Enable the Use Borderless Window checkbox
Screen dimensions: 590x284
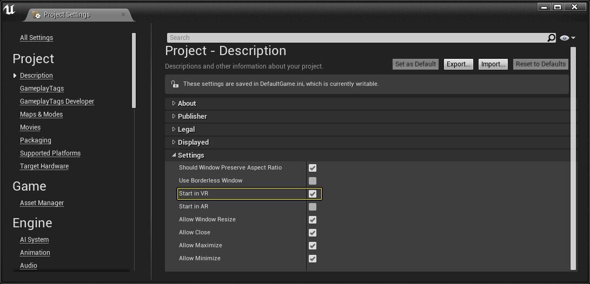pos(313,181)
